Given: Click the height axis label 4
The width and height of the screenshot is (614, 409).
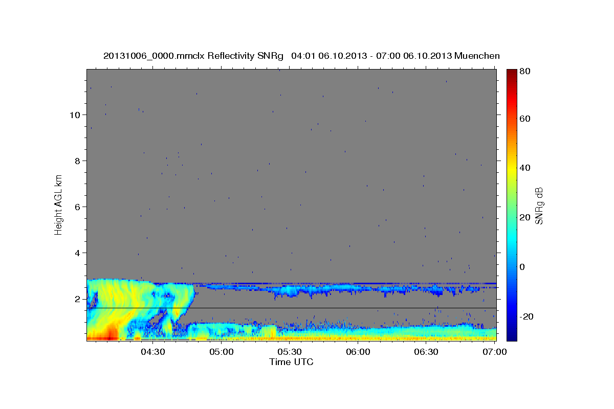Looking at the screenshot, I should tap(77, 253).
